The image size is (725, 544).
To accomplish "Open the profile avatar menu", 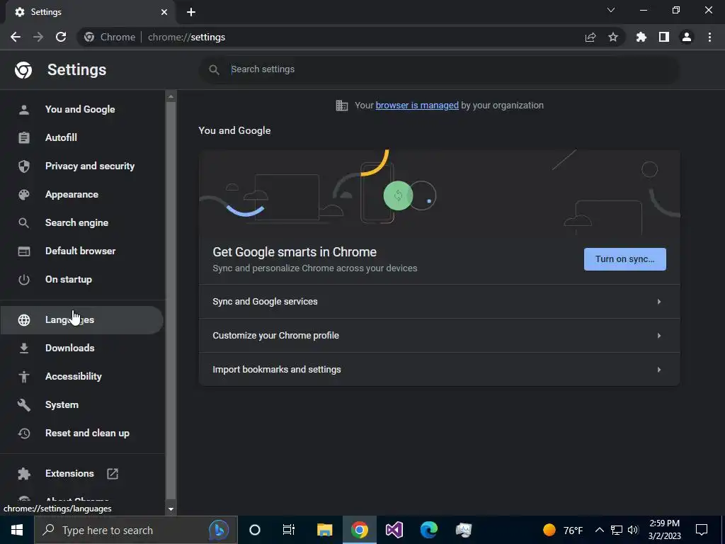I will click(x=687, y=37).
